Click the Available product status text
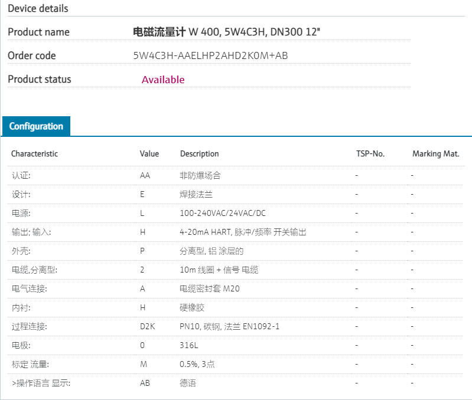 pos(163,80)
